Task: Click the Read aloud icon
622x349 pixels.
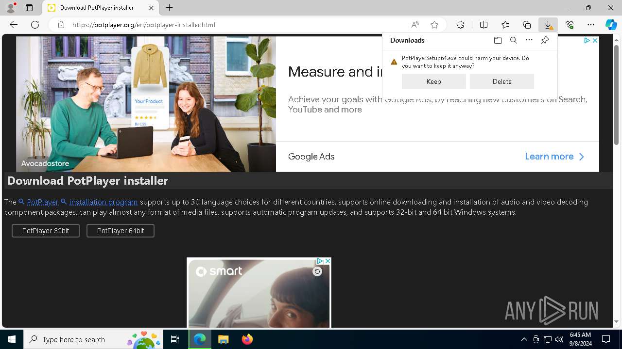Action: (415, 25)
